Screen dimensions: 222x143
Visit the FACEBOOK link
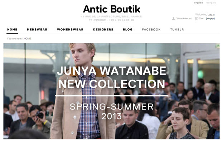point(151,30)
